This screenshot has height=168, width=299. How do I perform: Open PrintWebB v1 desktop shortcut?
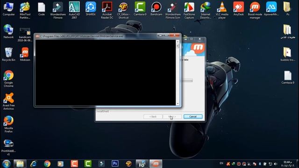tap(8, 147)
